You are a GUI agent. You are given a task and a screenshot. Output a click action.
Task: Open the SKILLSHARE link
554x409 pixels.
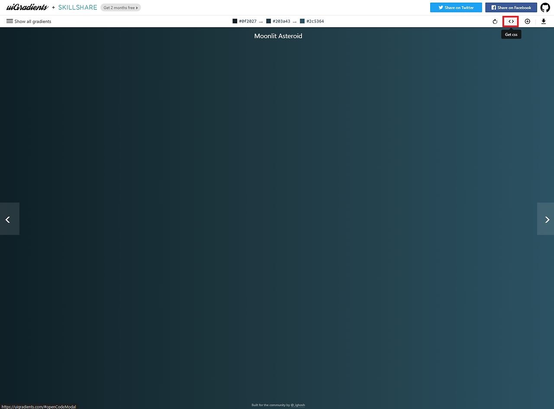pos(77,7)
